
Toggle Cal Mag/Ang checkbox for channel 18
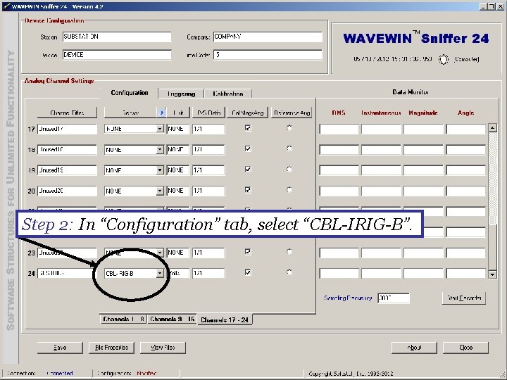point(248,148)
